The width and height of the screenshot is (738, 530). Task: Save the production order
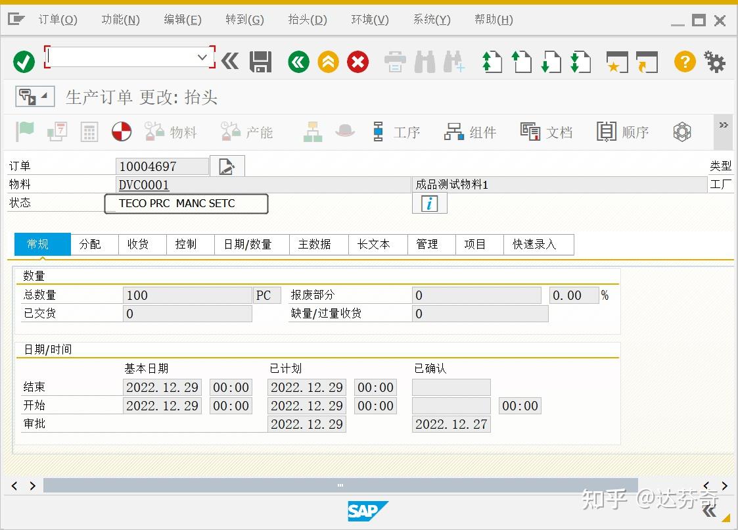click(x=260, y=61)
